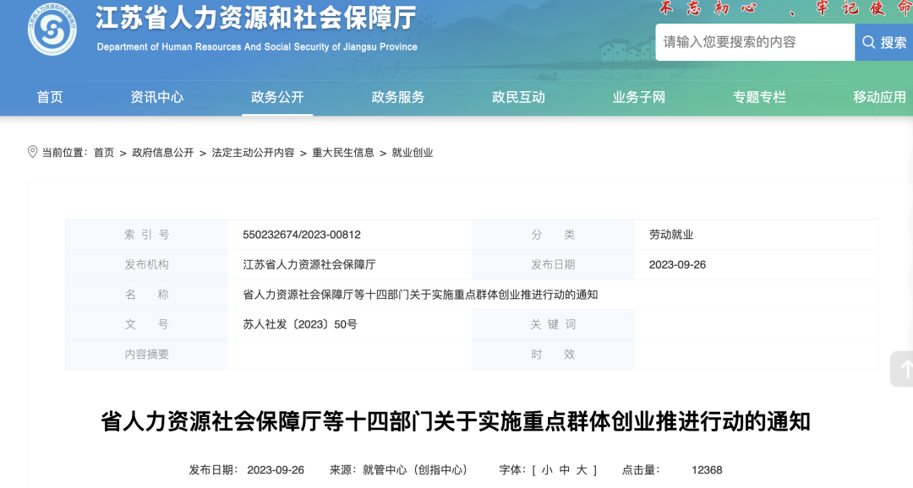Click the search magnifier button
Image resolution: width=913 pixels, height=488 pixels.
[x=884, y=42]
